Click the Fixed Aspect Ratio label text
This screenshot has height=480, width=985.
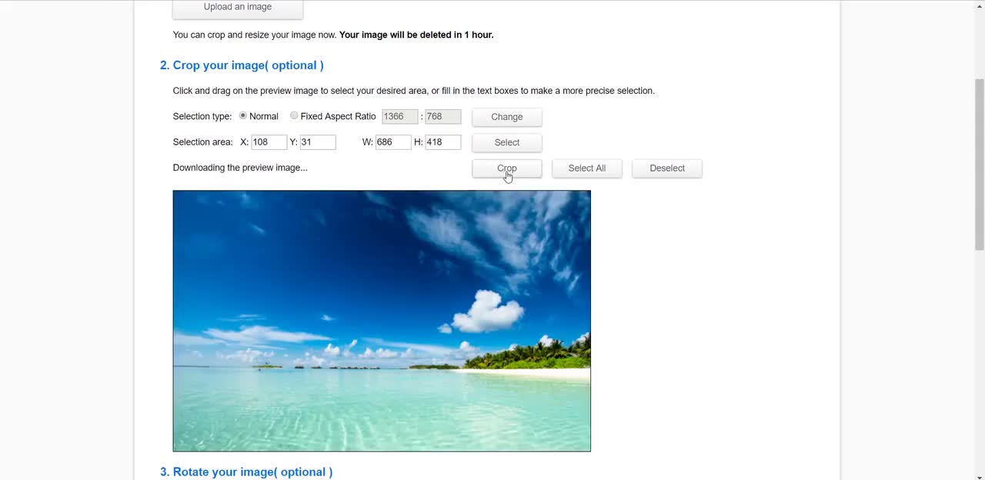[x=338, y=116]
